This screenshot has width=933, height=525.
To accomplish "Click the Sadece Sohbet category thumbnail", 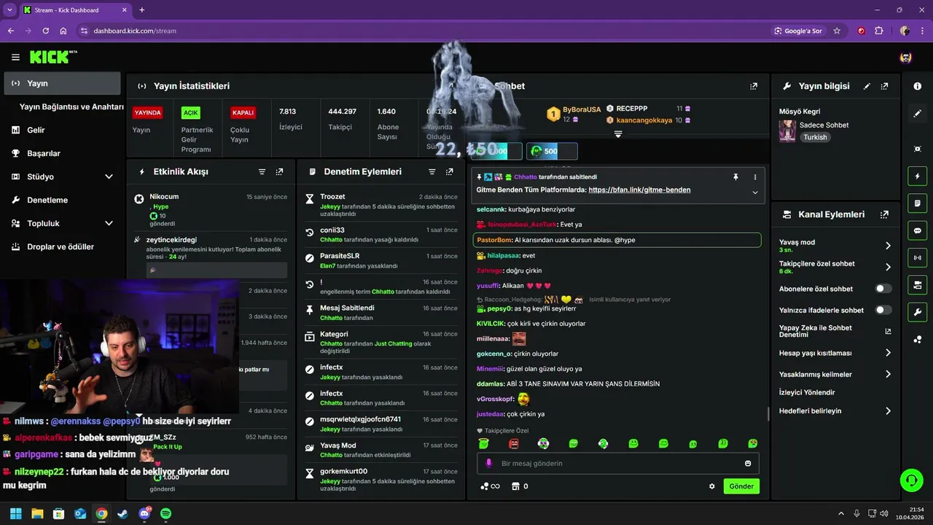I will pos(787,131).
